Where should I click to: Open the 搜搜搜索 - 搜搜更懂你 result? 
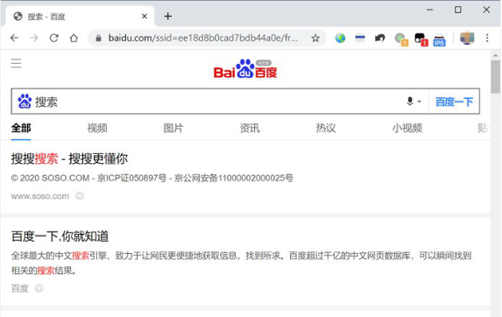tap(69, 158)
